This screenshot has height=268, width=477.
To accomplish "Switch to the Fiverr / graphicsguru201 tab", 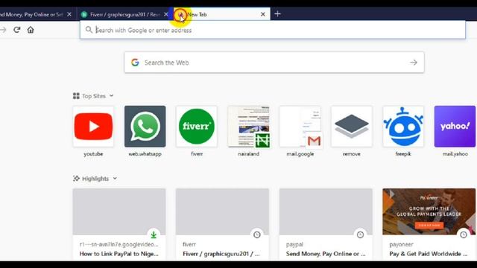I will pyautogui.click(x=124, y=14).
